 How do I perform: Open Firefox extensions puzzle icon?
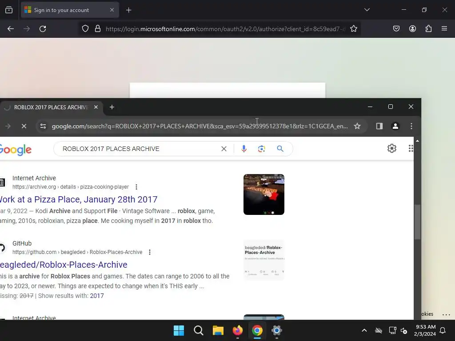[428, 29]
